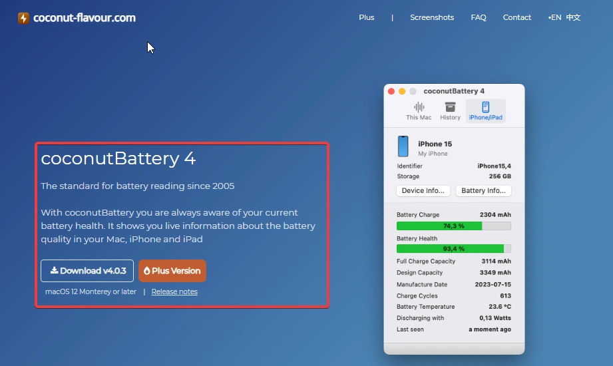Click the Charge Cycles value 613
613x366 pixels.
(505, 295)
